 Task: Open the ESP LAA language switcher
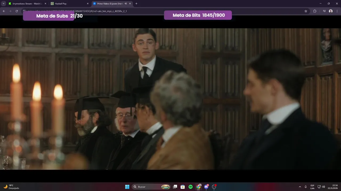(312, 187)
